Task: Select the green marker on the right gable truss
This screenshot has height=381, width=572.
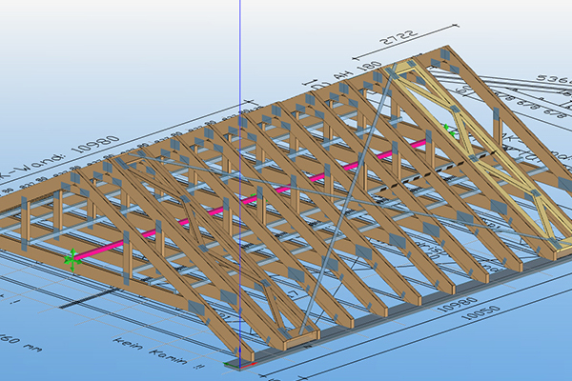Action: point(447,127)
